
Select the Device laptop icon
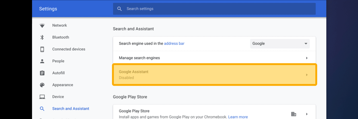(x=42, y=97)
